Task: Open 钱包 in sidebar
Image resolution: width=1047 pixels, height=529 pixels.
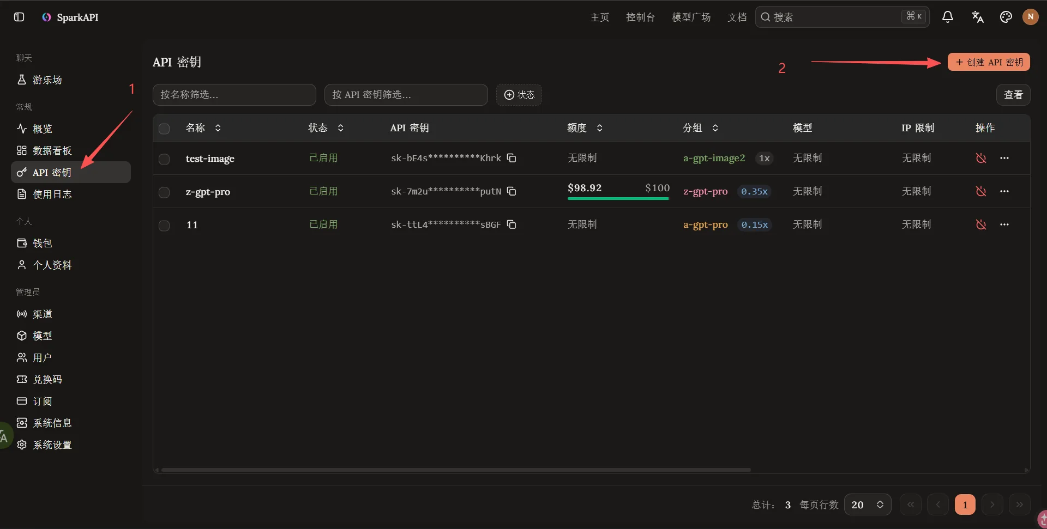Action: point(71,243)
